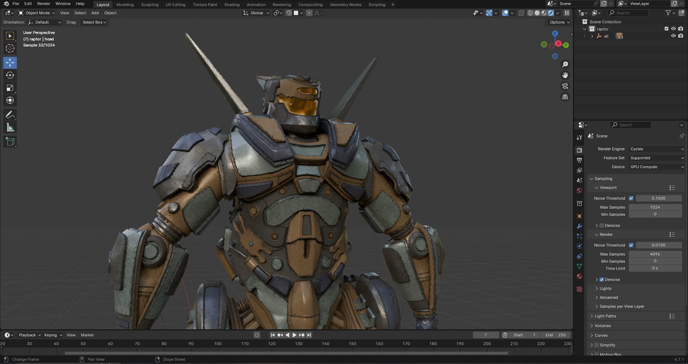Open the Feature Set dropdown
Viewport: 688px width, 364px height.
point(656,158)
